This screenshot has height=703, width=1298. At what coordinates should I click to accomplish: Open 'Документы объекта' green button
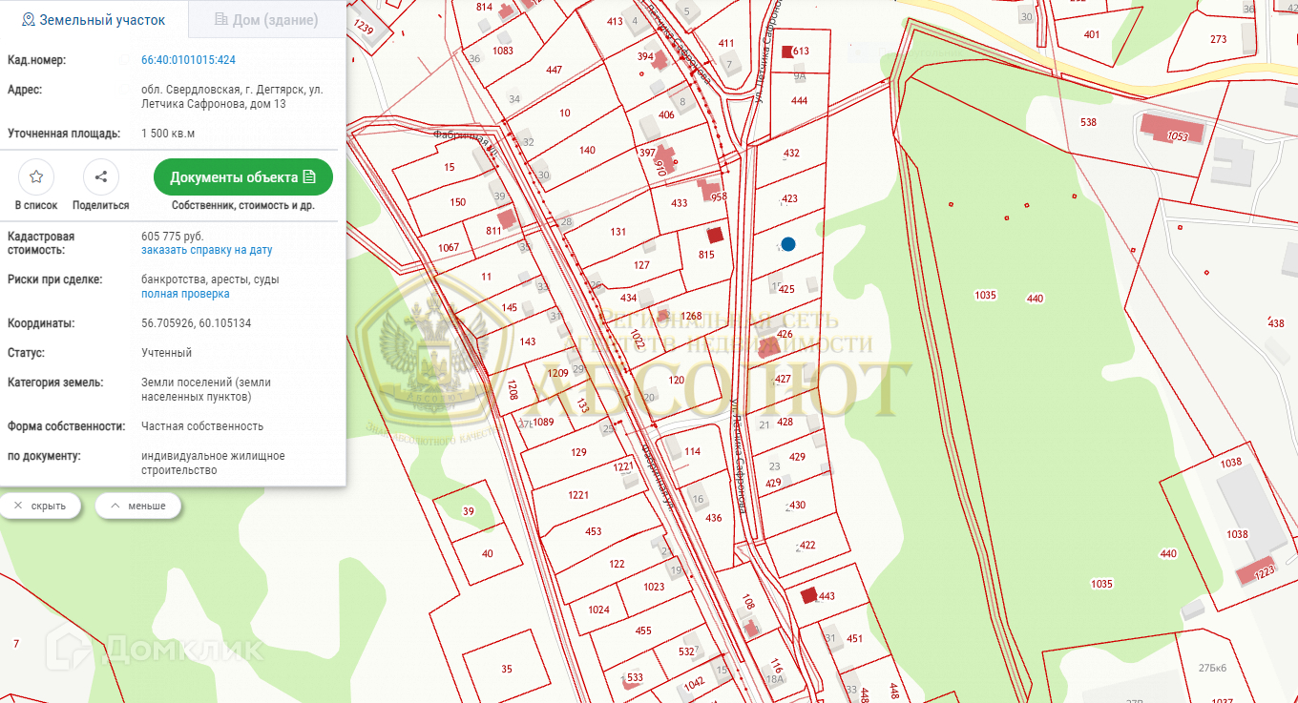[242, 177]
